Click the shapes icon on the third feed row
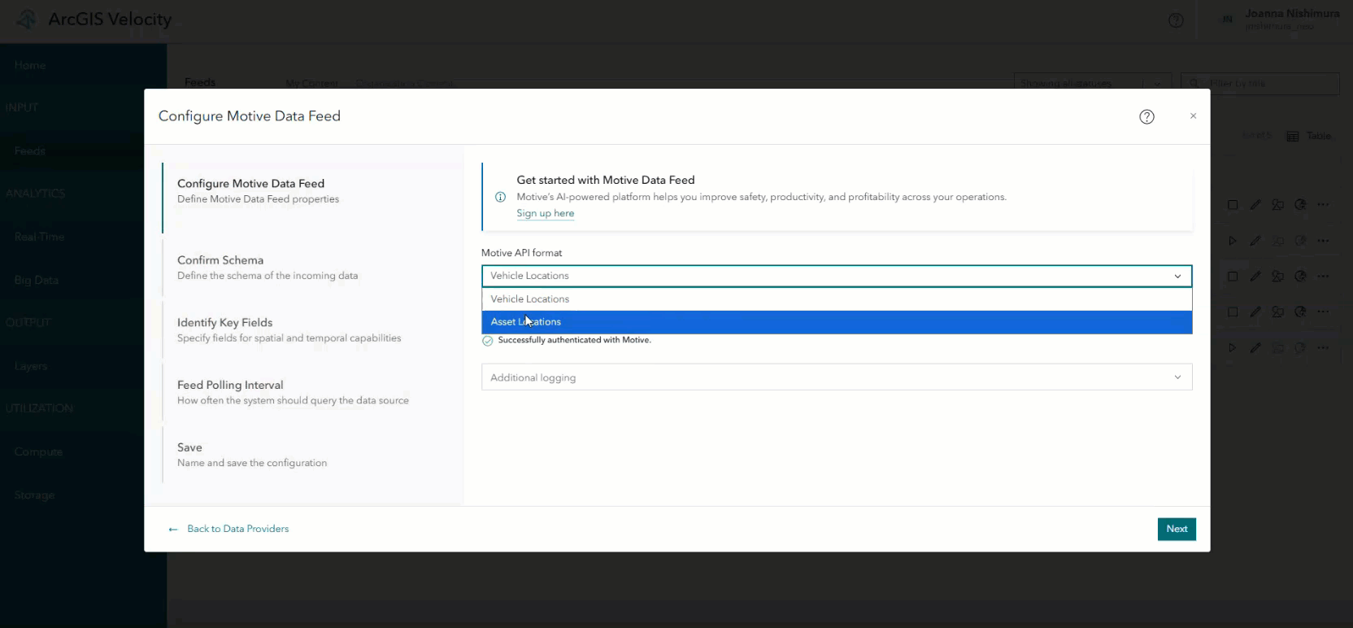The width and height of the screenshot is (1353, 628). [1278, 277]
